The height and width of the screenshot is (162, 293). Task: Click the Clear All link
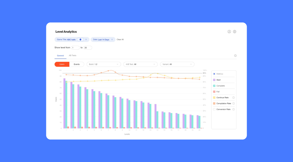120,40
